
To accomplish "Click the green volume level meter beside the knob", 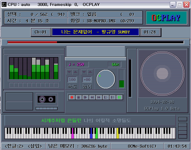I will click(121, 79).
